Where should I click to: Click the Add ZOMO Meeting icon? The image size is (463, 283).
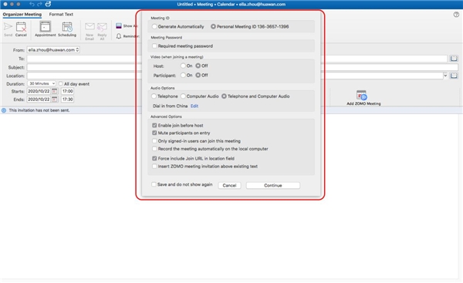click(361, 96)
